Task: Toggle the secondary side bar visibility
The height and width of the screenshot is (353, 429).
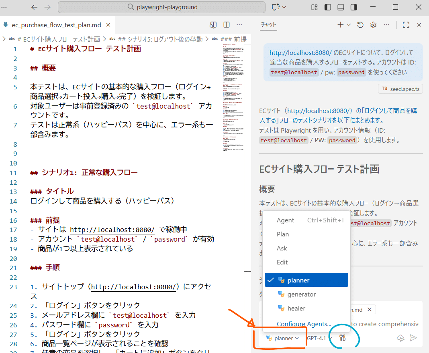Action: [x=354, y=7]
